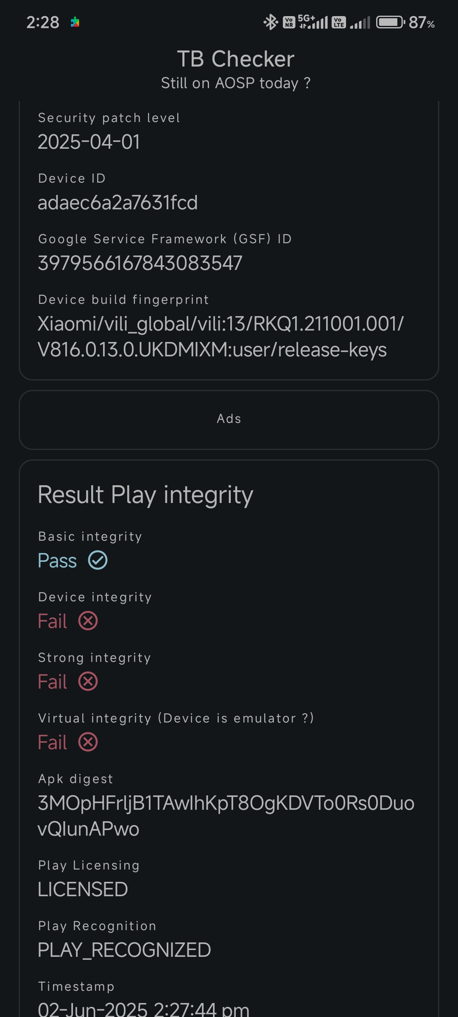458x1017 pixels.
Task: Open the Ads banner card
Action: (x=229, y=420)
